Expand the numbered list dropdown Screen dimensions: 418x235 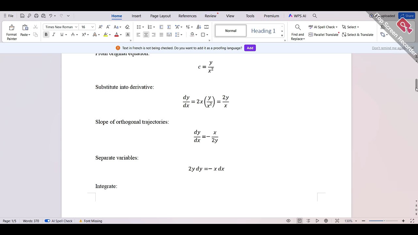[154, 27]
